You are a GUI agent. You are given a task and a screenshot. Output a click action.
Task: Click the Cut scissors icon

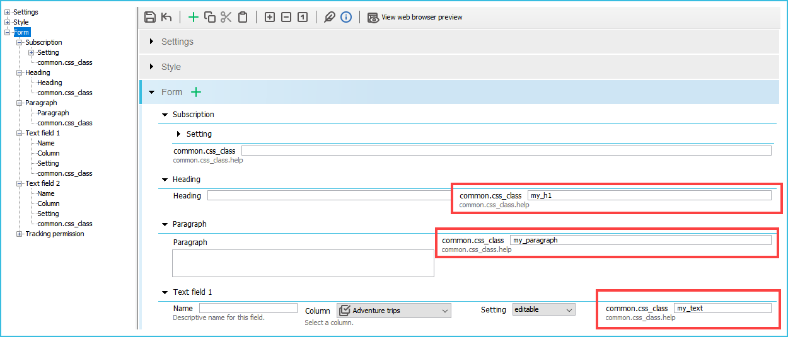[226, 17]
